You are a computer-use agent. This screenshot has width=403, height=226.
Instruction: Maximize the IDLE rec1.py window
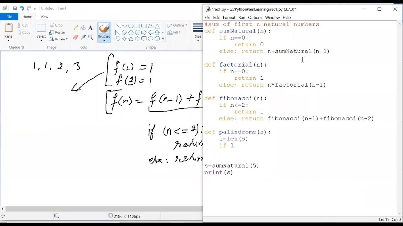379,9
